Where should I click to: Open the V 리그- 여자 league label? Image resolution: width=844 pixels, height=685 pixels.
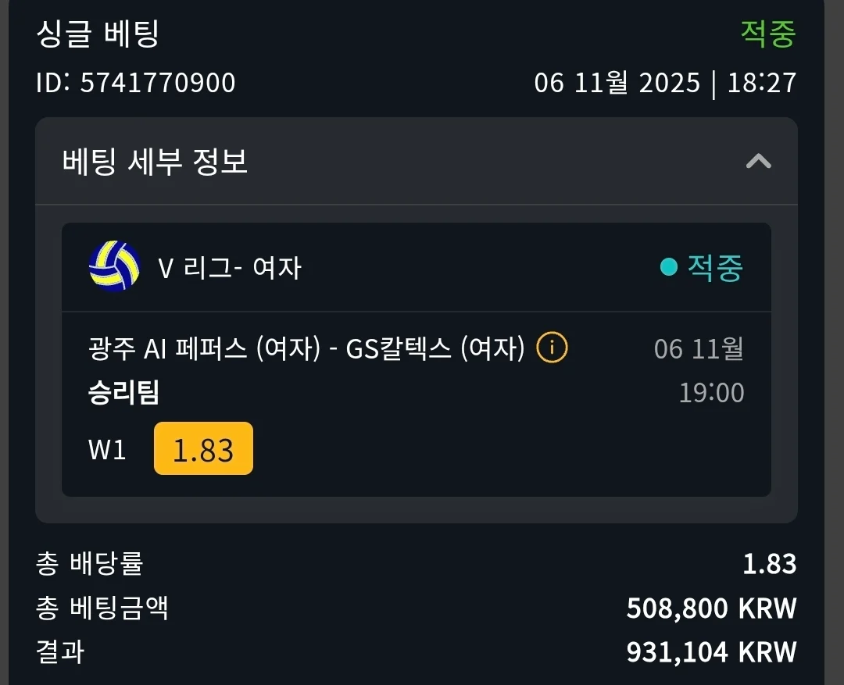pyautogui.click(x=229, y=268)
